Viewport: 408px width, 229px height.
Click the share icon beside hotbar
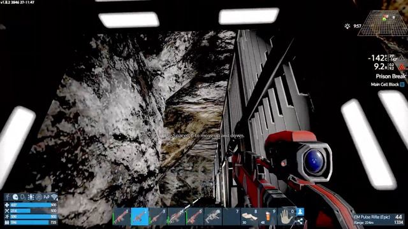pyautogui.click(x=300, y=221)
